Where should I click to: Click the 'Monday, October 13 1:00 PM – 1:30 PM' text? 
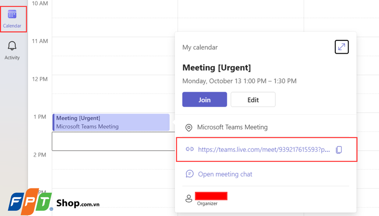pos(239,81)
